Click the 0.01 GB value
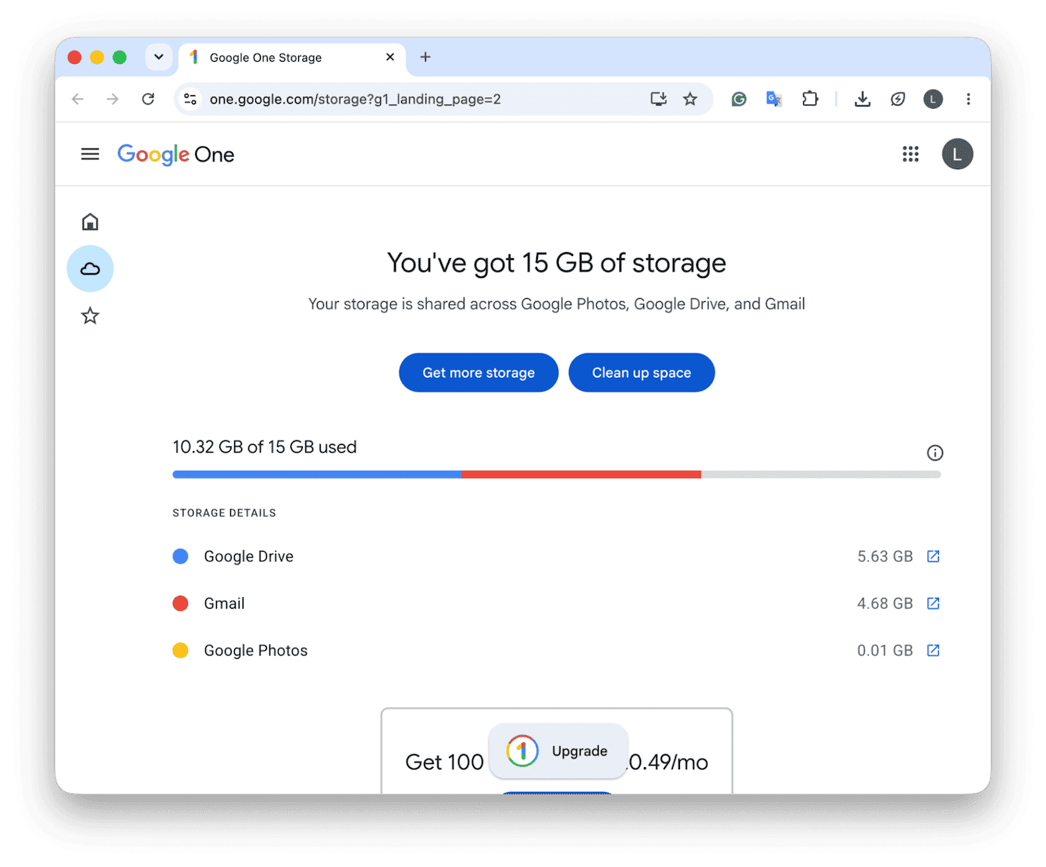The height and width of the screenshot is (867, 1046). [x=884, y=650]
